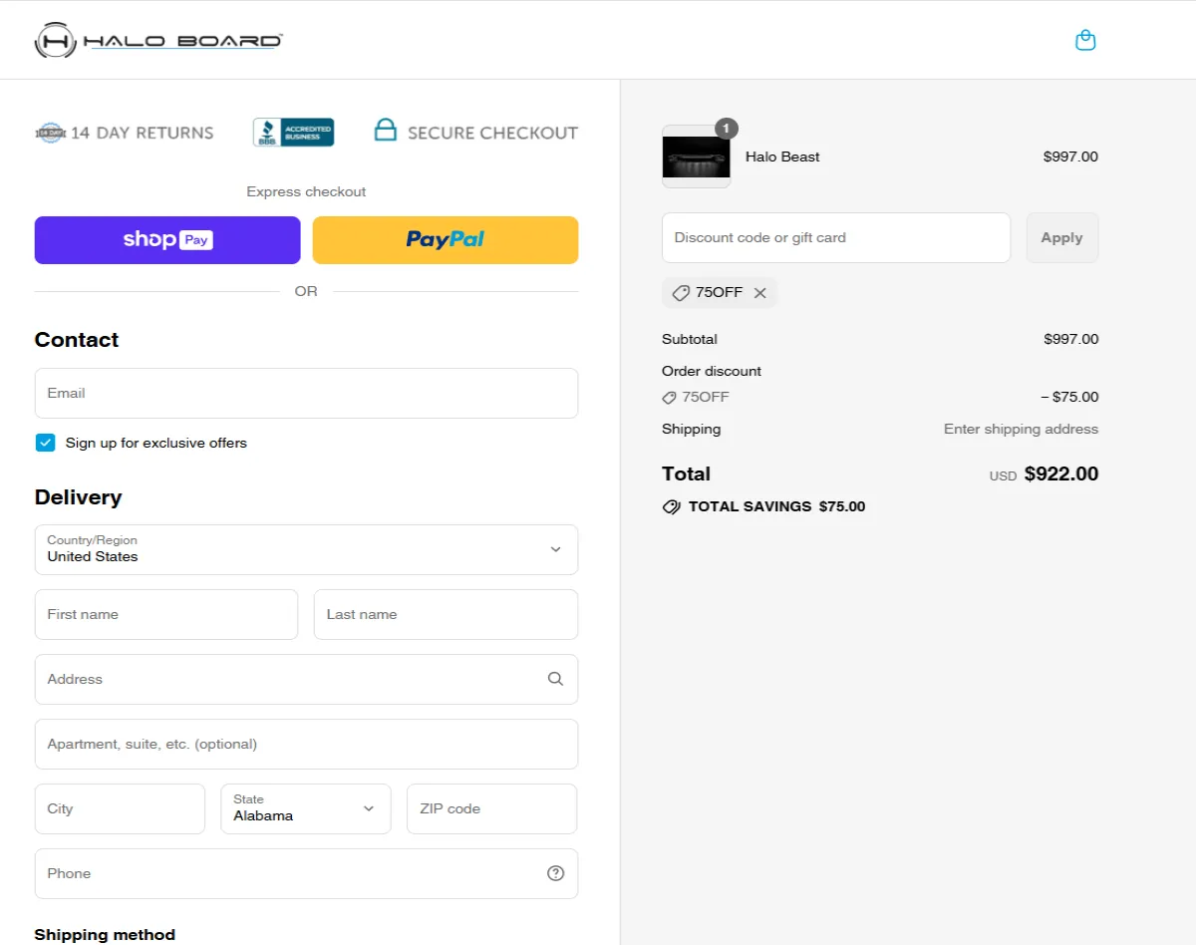
Task: Click the Discount code or gift card field
Action: pyautogui.click(x=836, y=237)
